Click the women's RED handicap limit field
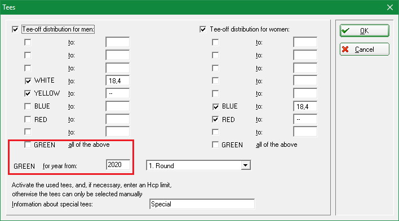The image size is (399, 221). point(305,119)
